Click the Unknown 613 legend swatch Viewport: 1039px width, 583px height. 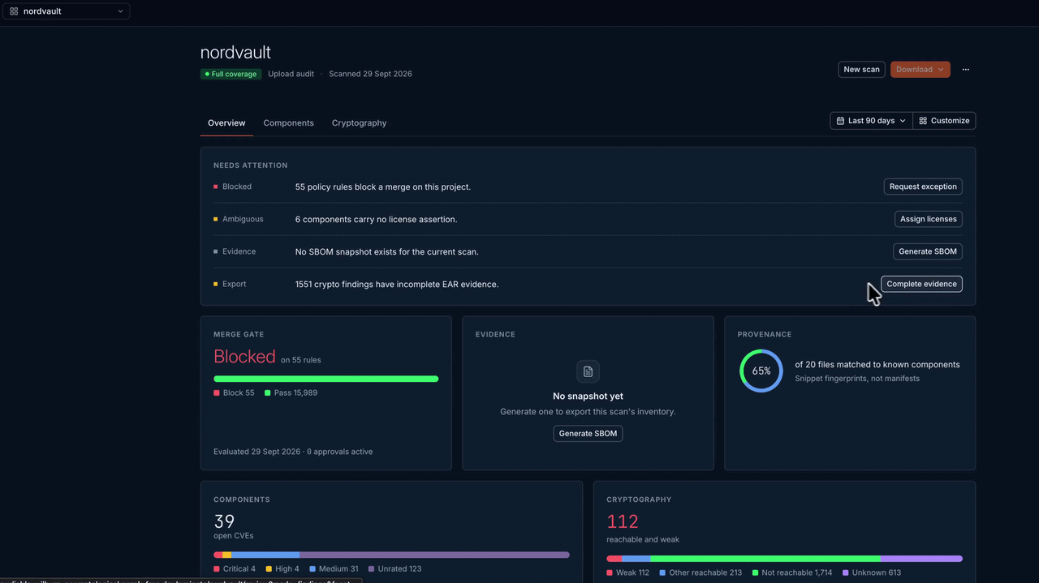tap(846, 573)
